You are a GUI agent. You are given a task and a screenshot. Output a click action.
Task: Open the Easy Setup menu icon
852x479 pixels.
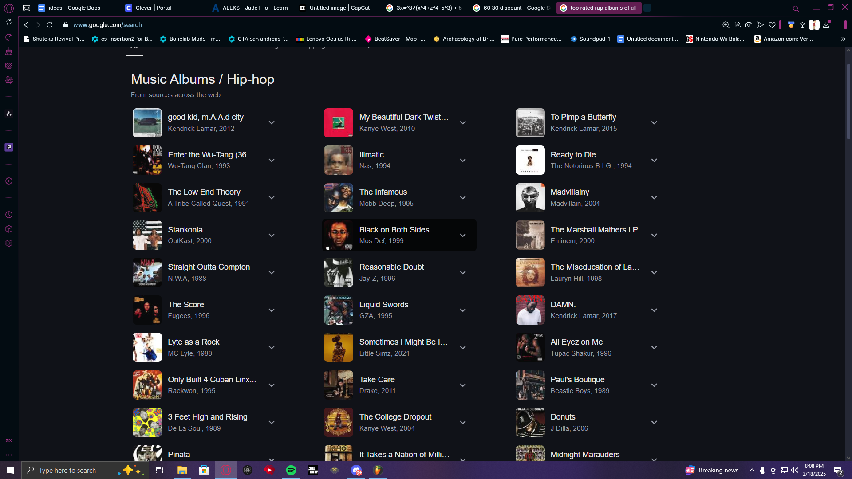pyautogui.click(x=837, y=25)
